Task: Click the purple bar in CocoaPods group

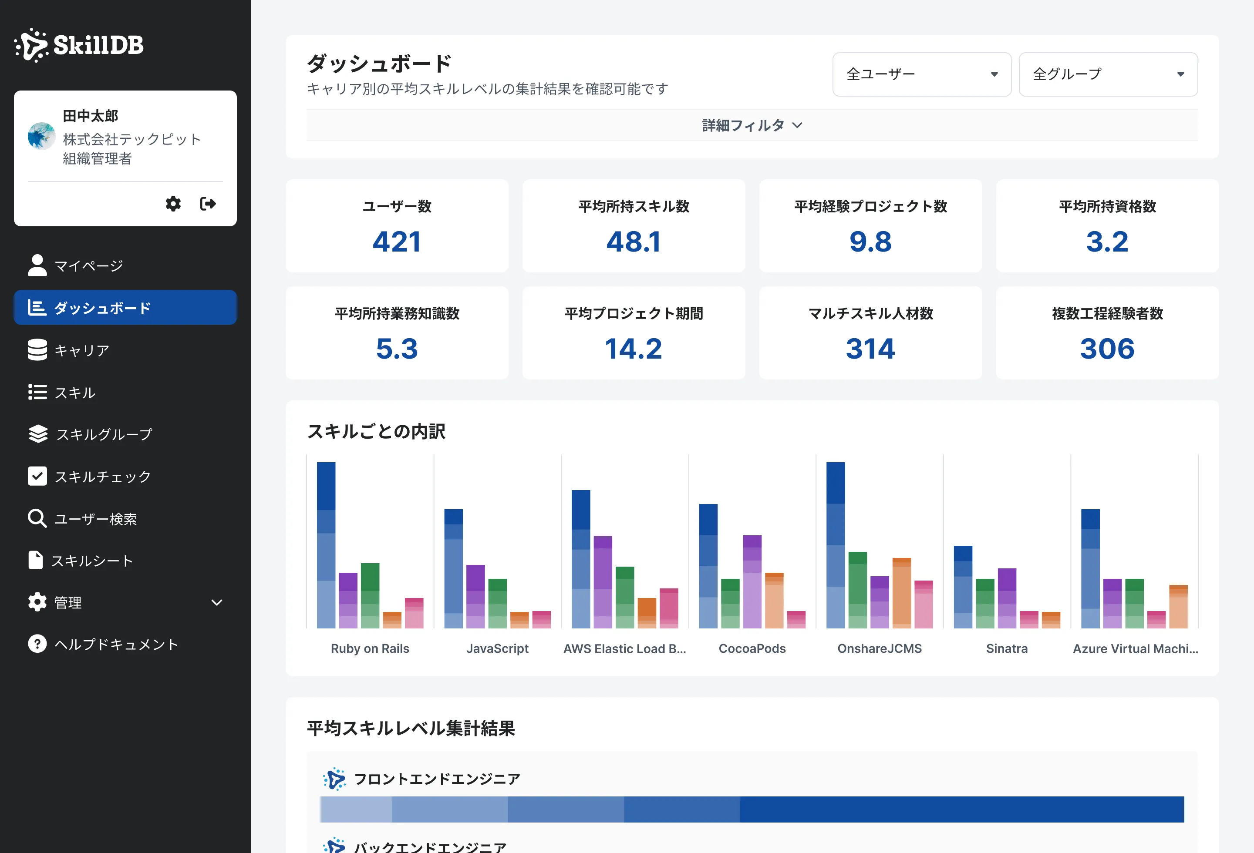Action: click(752, 581)
